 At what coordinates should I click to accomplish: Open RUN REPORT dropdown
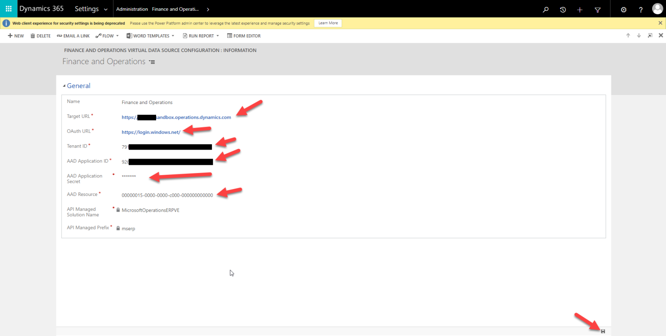tap(201, 36)
